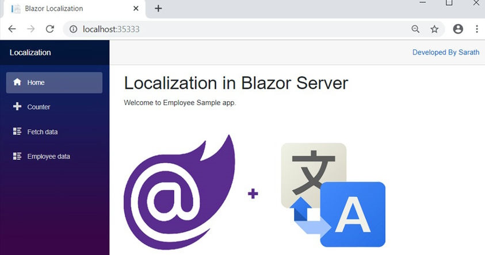Bookmark this page with the star icon
The image size is (485, 255).
434,29
